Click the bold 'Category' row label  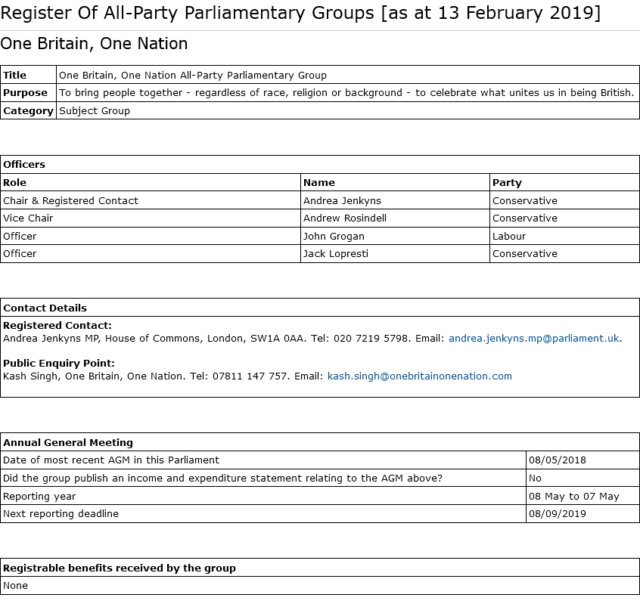(x=28, y=110)
